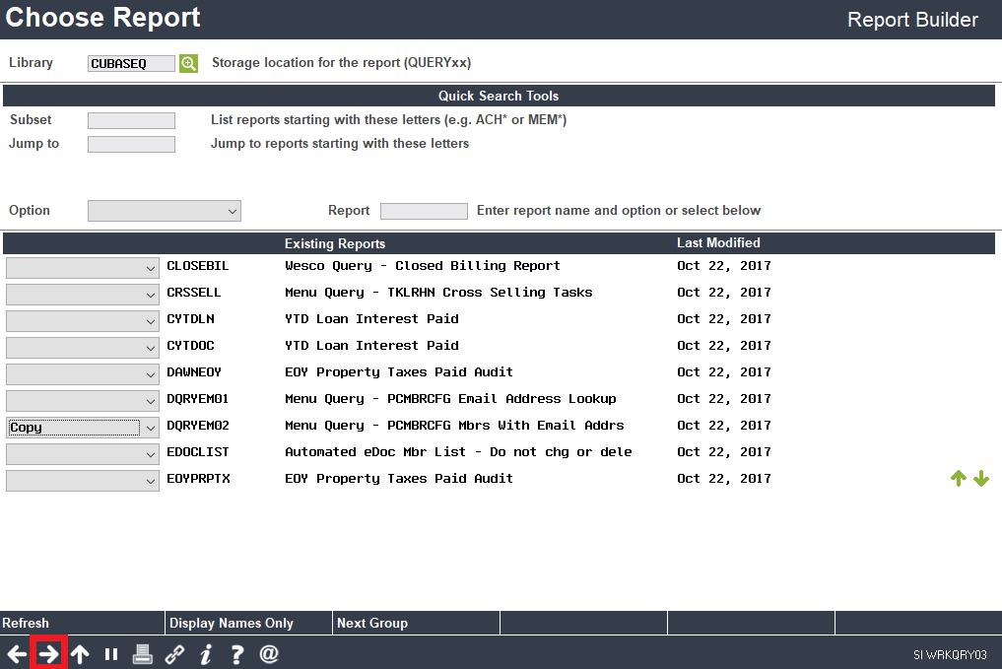
Task: Open the main Option dropdown
Action: [165, 211]
